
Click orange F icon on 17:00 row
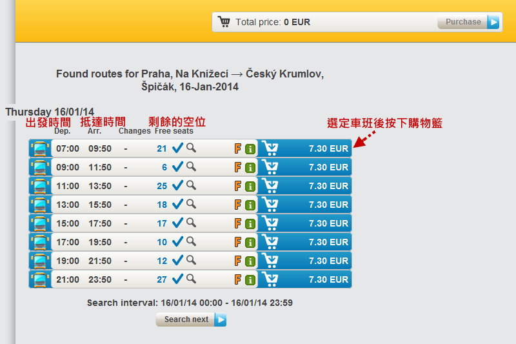237,242
